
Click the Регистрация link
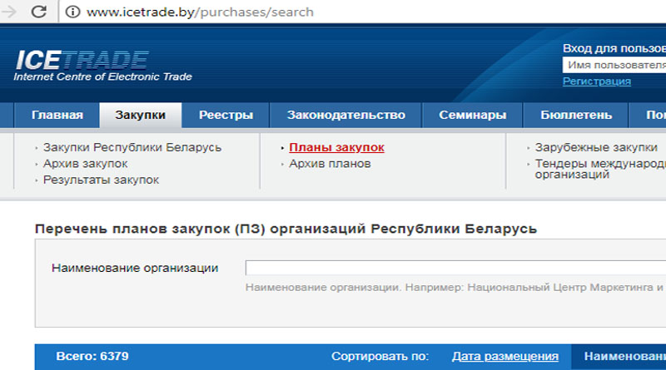[x=596, y=81]
